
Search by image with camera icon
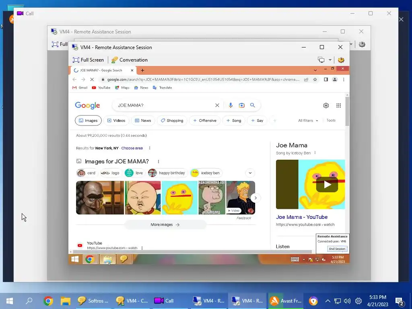pyautogui.click(x=241, y=105)
